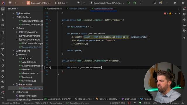Open the Dometrain.EFCore project dropdown
This screenshot has height=105, width=187.
39,3
